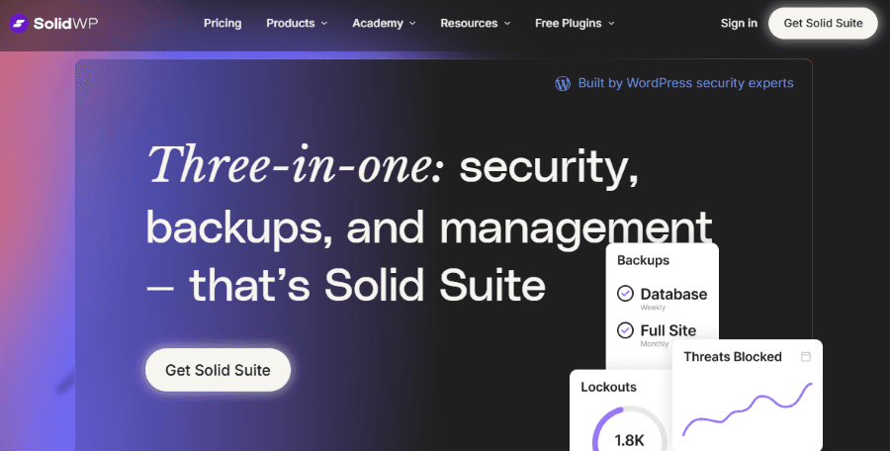Click the SolidWP purple logo icon
The height and width of the screenshot is (451, 890).
point(19,24)
